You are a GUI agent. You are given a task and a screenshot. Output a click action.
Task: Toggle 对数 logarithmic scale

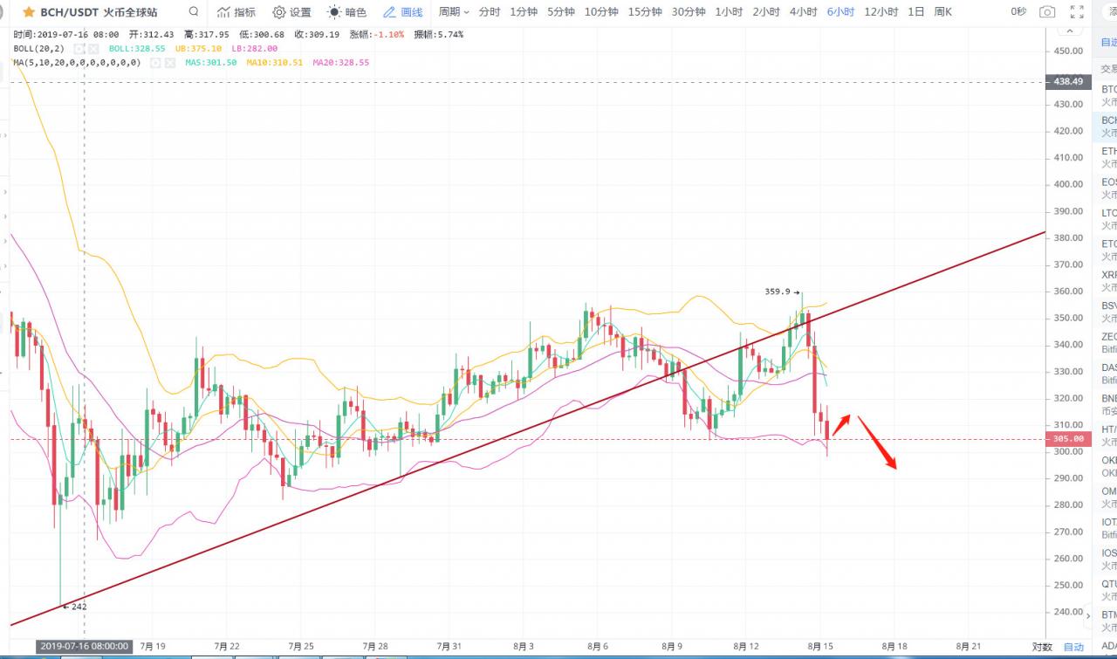coord(1042,647)
